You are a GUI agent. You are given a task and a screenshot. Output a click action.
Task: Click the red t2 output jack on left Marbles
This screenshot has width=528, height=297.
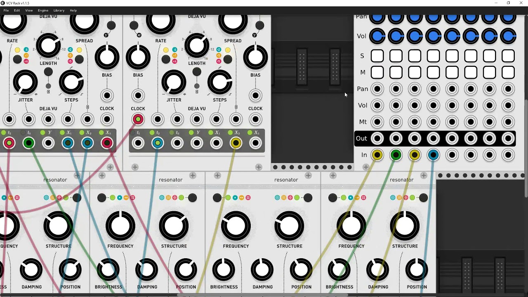pos(9,143)
